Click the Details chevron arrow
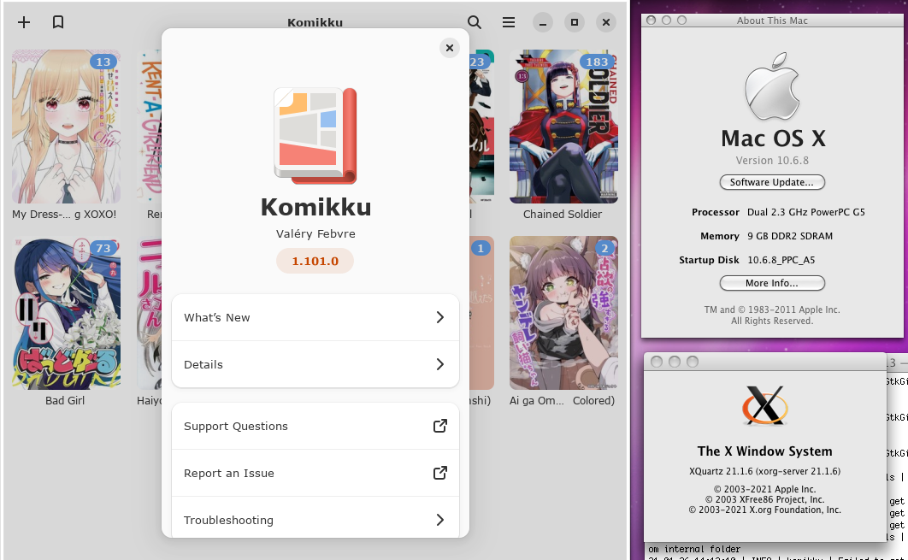This screenshot has height=560, width=908. [x=440, y=364]
